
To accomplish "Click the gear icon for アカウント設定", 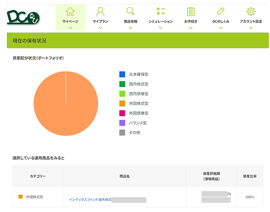I will coord(251,11).
